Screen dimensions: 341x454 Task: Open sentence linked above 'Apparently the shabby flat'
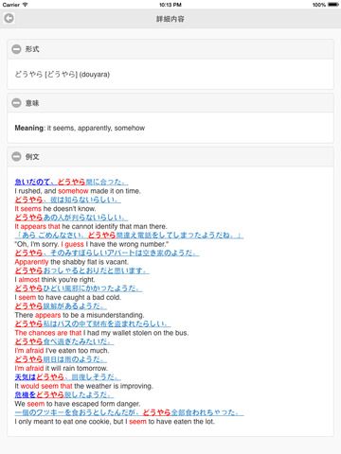107,253
